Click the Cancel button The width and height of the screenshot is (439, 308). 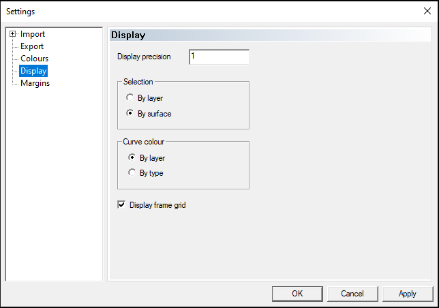coord(352,294)
